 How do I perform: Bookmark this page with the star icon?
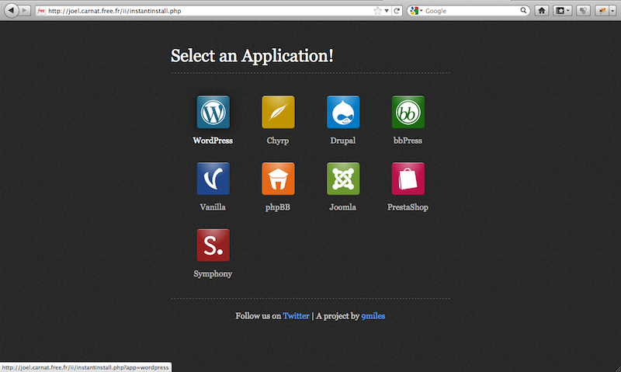(377, 11)
